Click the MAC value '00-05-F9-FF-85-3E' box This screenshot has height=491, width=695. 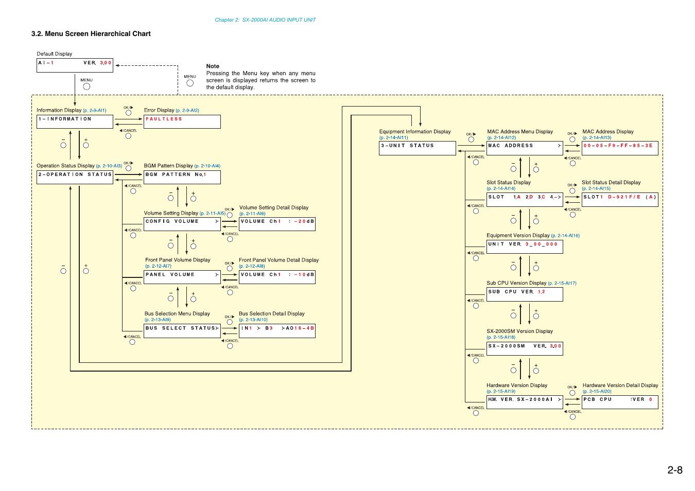pos(620,148)
